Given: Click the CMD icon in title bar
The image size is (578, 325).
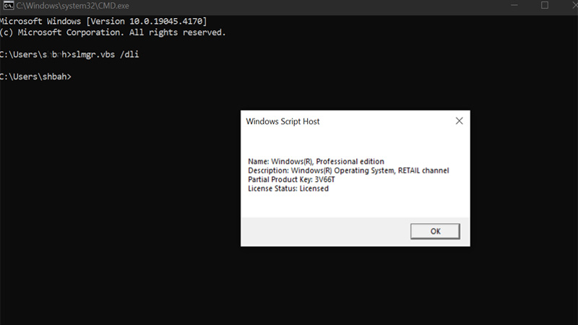Looking at the screenshot, I should click(8, 6).
